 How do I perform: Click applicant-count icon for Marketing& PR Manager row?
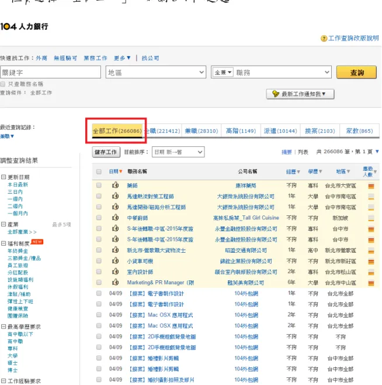(x=371, y=283)
